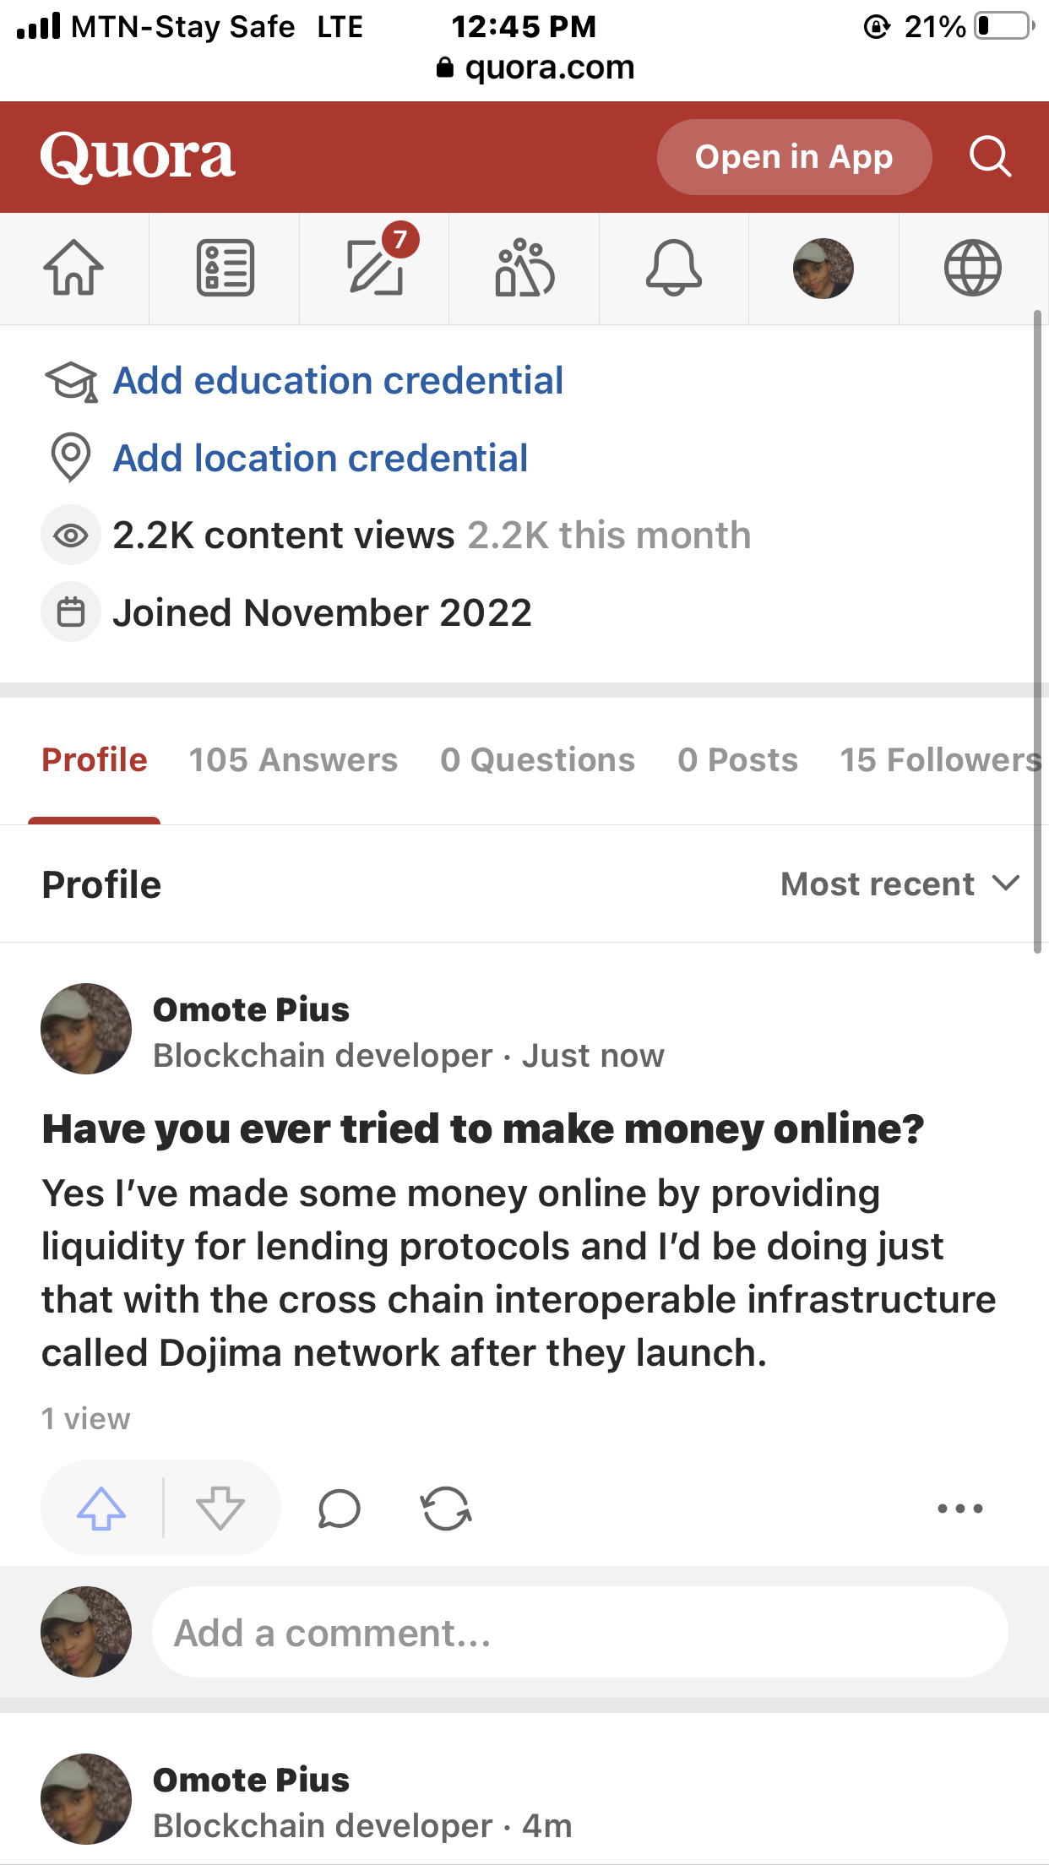
Task: Click Add location credential link
Action: point(320,459)
